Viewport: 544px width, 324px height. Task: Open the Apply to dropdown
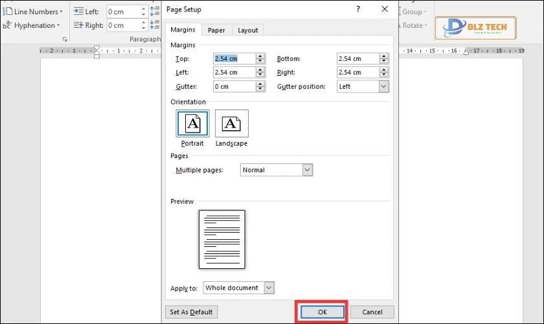269,288
